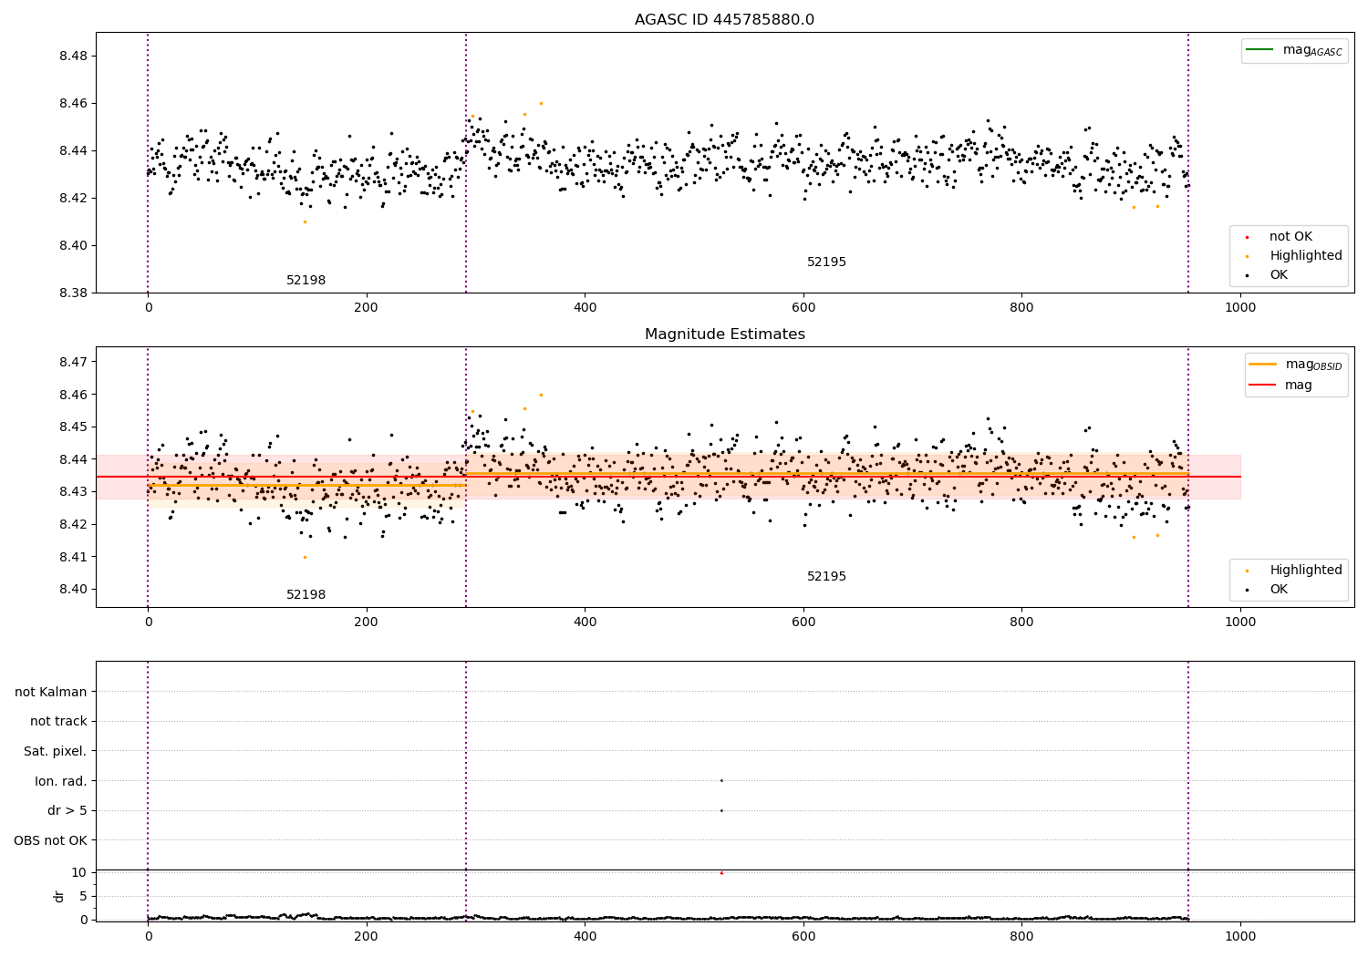This screenshot has height=957, width=1368.
Task: Click the 'dr' axis label
Action: click(x=59, y=896)
